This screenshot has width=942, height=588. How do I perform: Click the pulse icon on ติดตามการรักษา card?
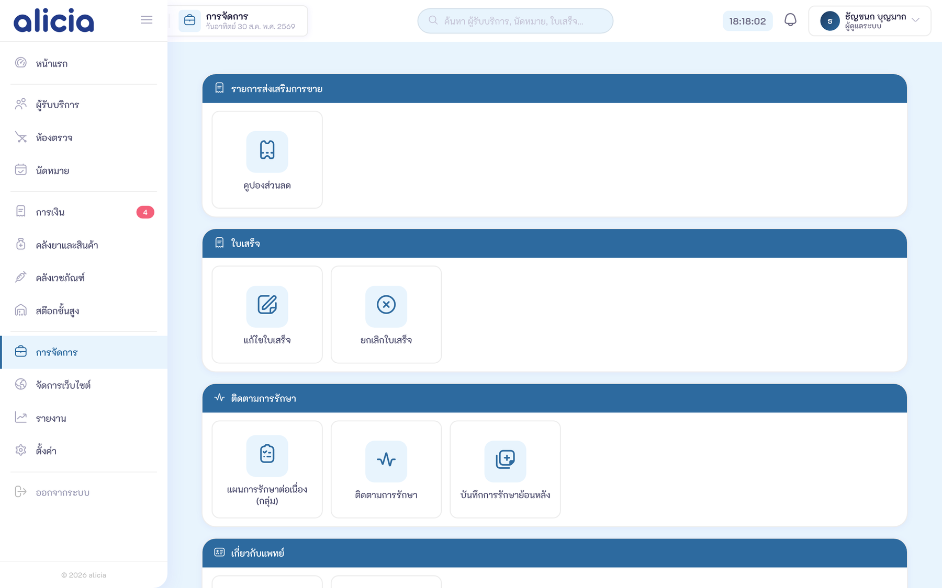point(386,460)
